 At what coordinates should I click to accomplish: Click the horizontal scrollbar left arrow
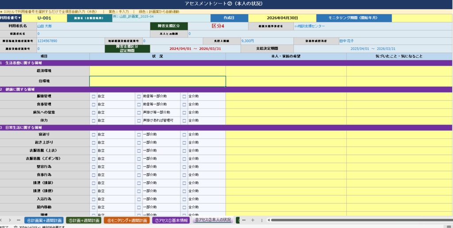click(269, 220)
